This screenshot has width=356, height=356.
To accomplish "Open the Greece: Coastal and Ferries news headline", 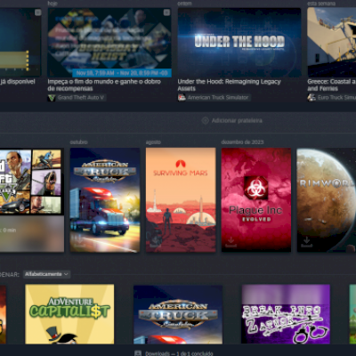I will (x=332, y=85).
